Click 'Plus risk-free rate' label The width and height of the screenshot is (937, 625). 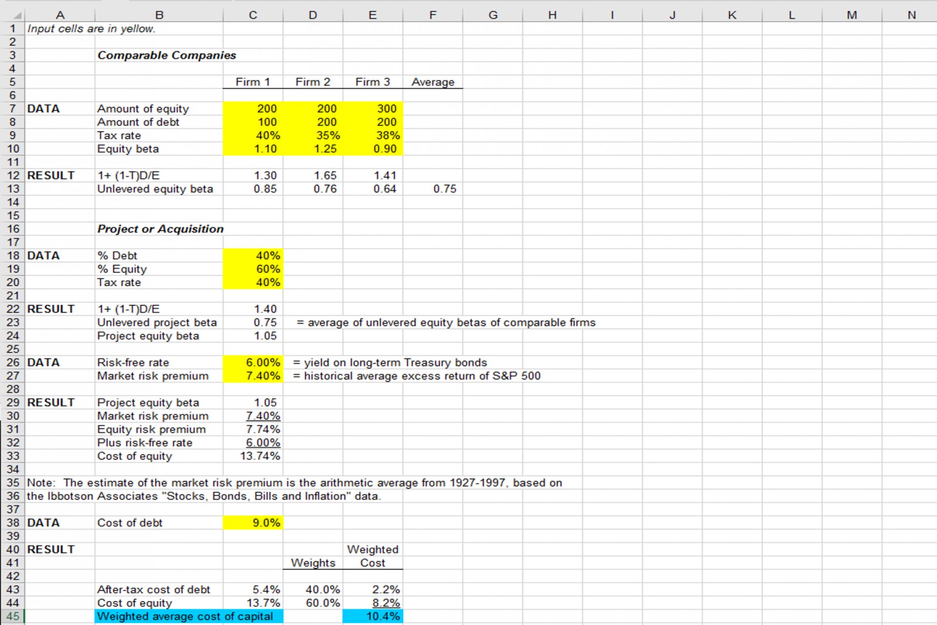pos(144,443)
